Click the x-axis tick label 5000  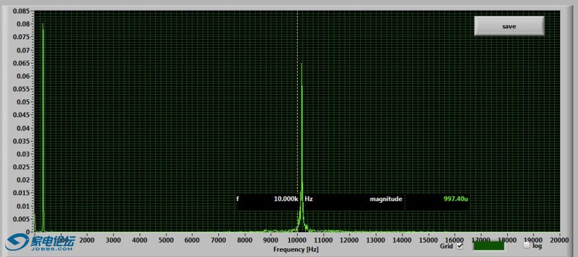(x=166, y=240)
